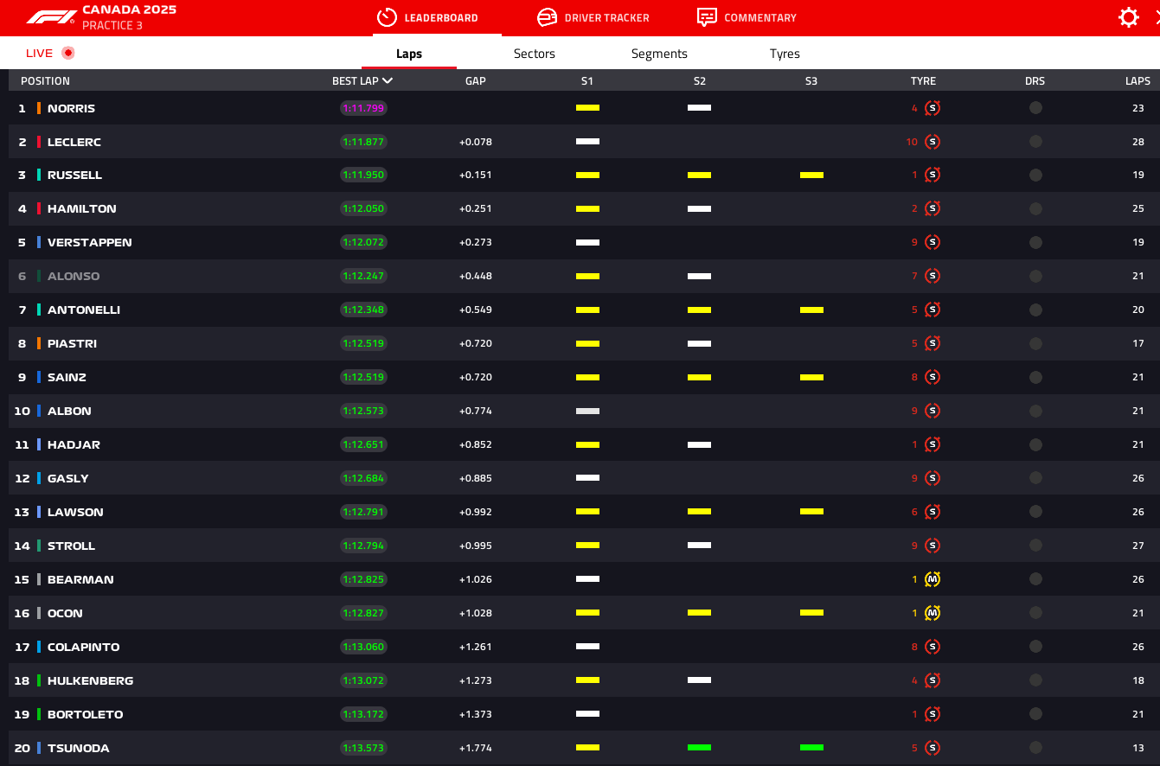Click the F1 logo in the header
Screen dimensions: 1160x766
(x=51, y=17)
